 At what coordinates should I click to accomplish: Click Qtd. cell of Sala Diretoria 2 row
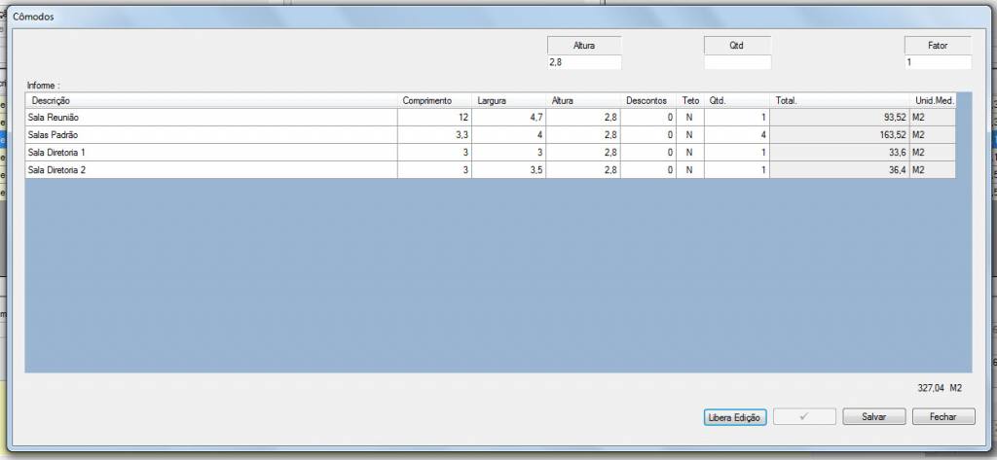click(x=737, y=169)
